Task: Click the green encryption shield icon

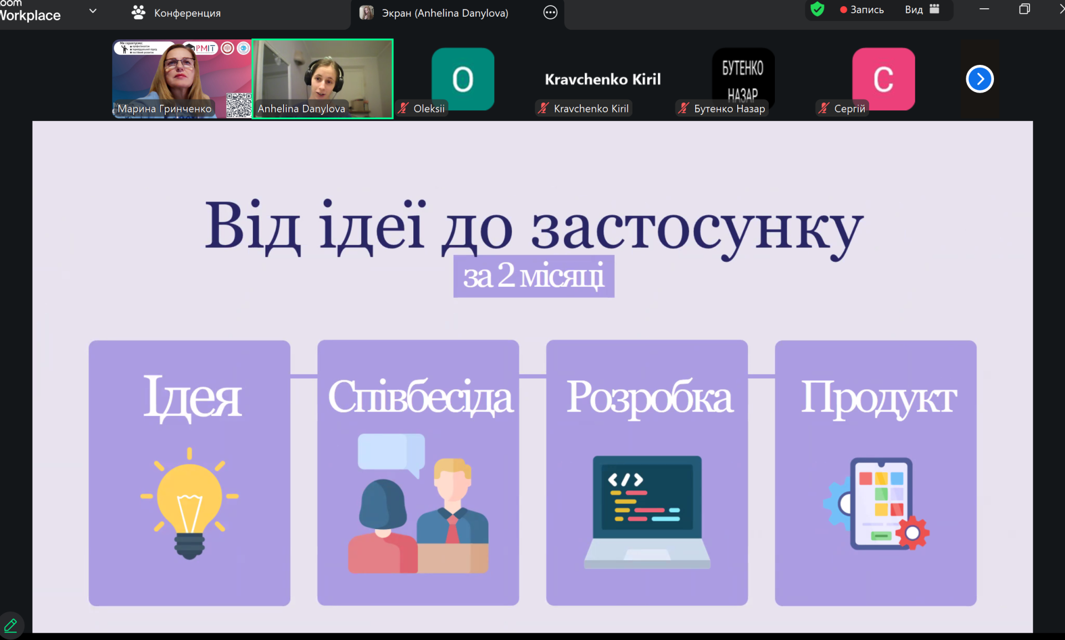Action: [x=817, y=9]
